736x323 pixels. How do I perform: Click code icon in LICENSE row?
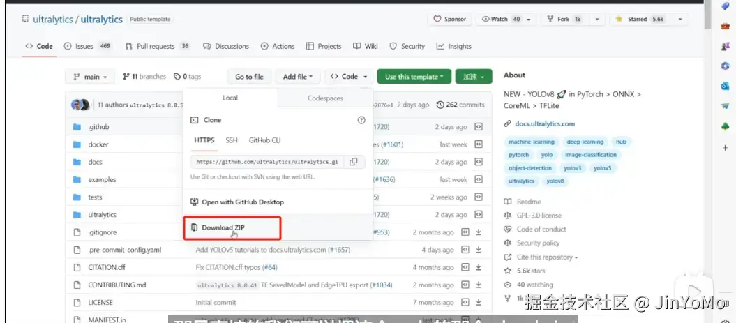coord(465,302)
